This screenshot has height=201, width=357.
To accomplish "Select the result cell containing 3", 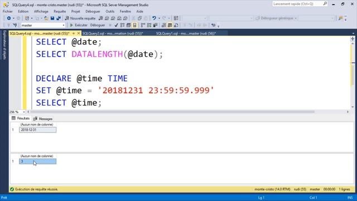I will [37, 161].
